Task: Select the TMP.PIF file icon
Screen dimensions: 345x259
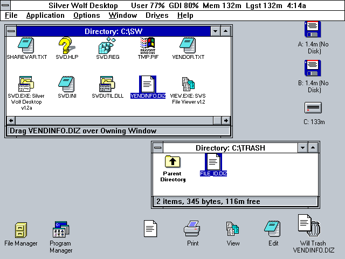Action: (147, 45)
